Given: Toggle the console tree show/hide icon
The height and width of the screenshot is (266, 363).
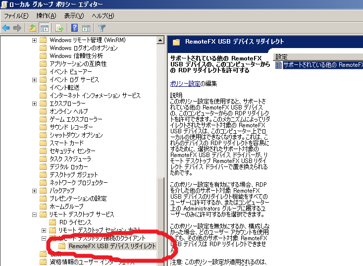Looking at the screenshot, I should coord(44,28).
